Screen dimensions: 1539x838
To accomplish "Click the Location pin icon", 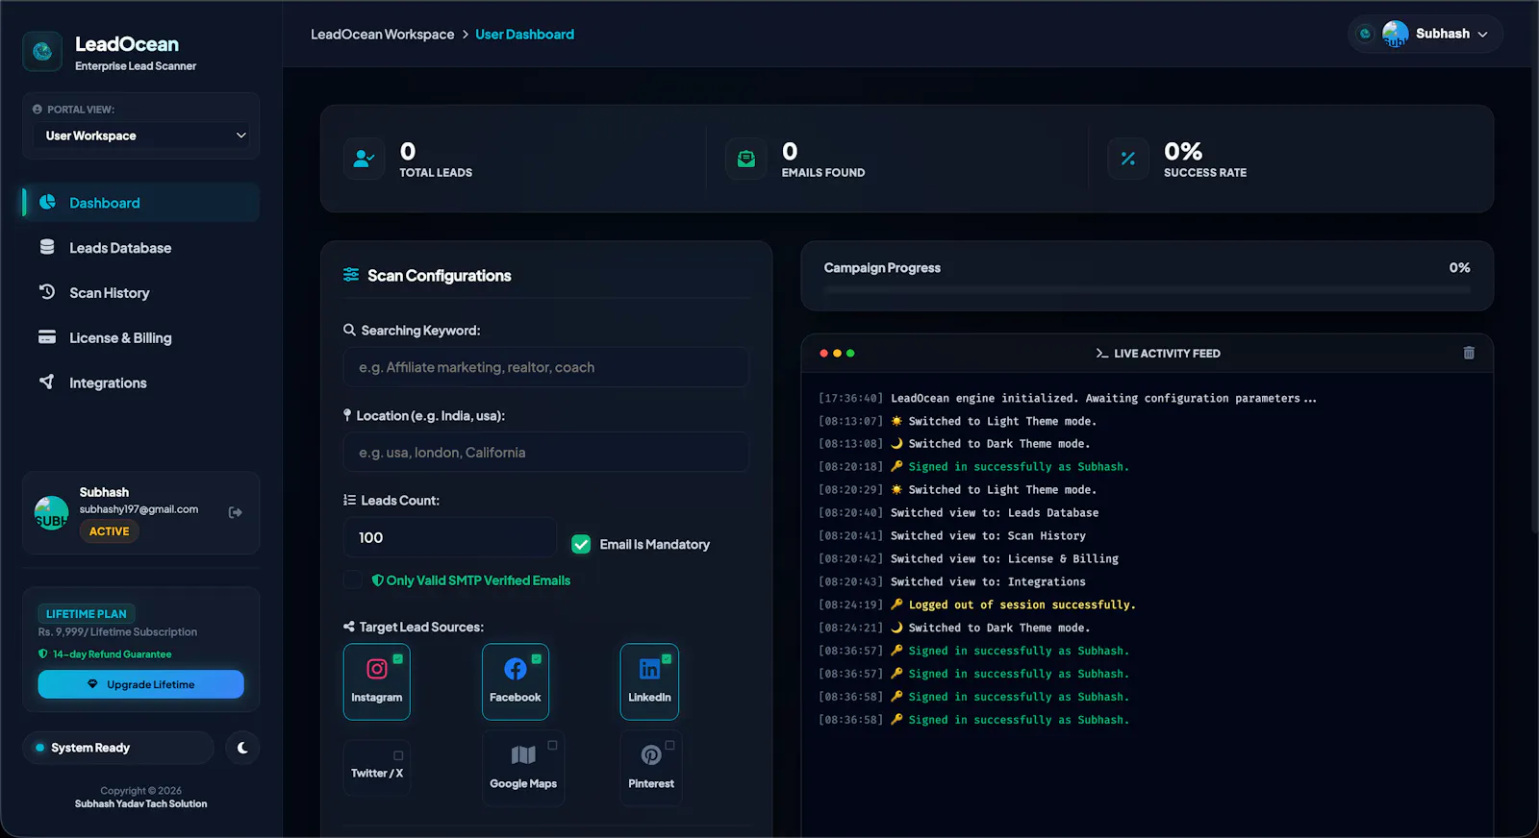I will [347, 415].
